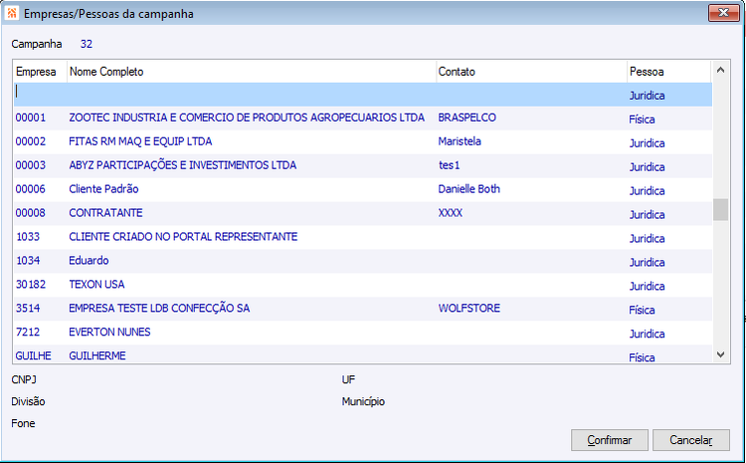Click the Campanha label

click(x=37, y=44)
